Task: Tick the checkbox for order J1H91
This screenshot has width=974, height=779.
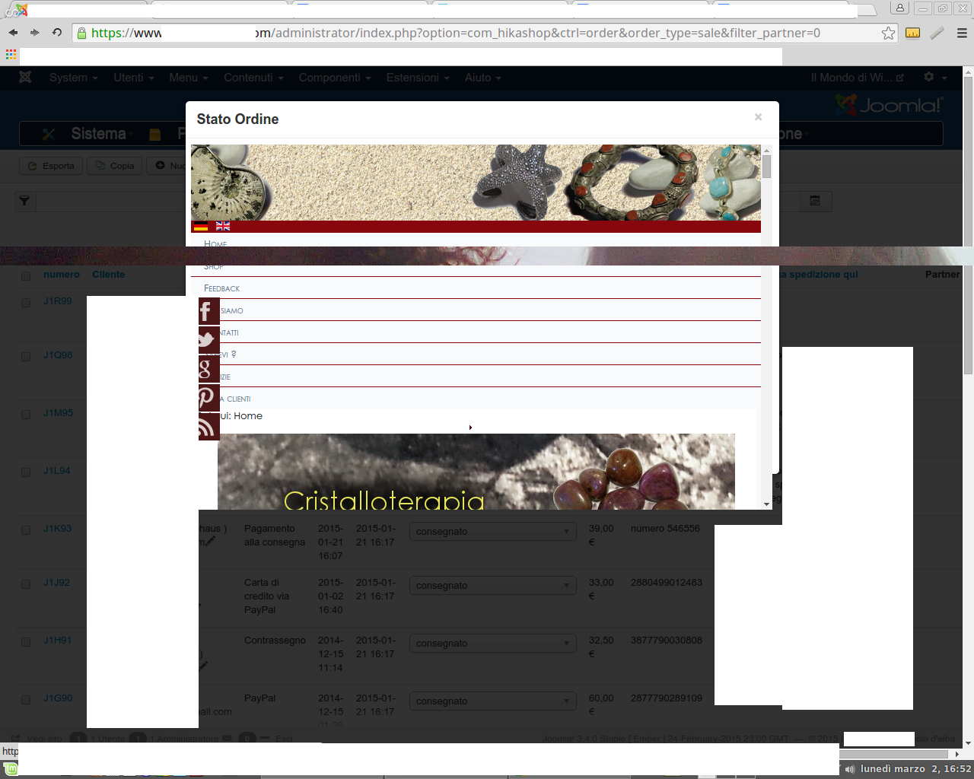Action: (x=26, y=642)
